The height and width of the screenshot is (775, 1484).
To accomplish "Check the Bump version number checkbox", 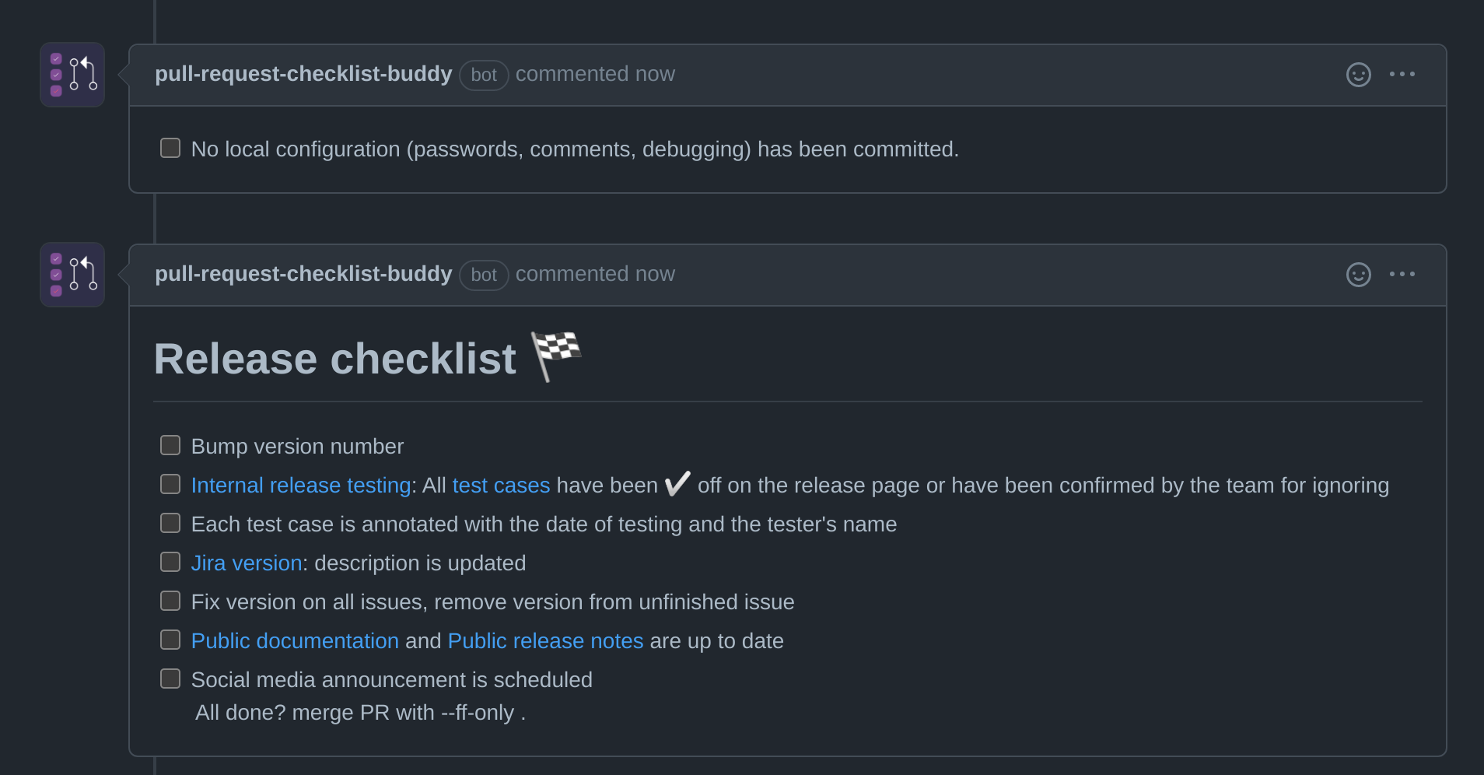I will pos(170,444).
